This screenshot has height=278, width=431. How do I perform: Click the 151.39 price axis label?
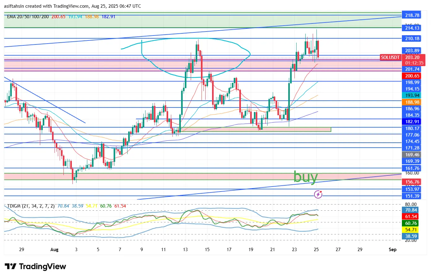pyautogui.click(x=412, y=196)
